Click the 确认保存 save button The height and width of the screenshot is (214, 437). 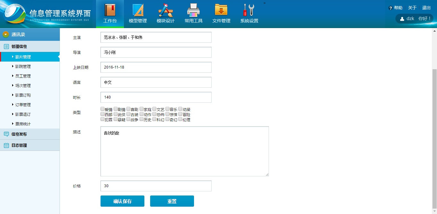(x=122, y=201)
